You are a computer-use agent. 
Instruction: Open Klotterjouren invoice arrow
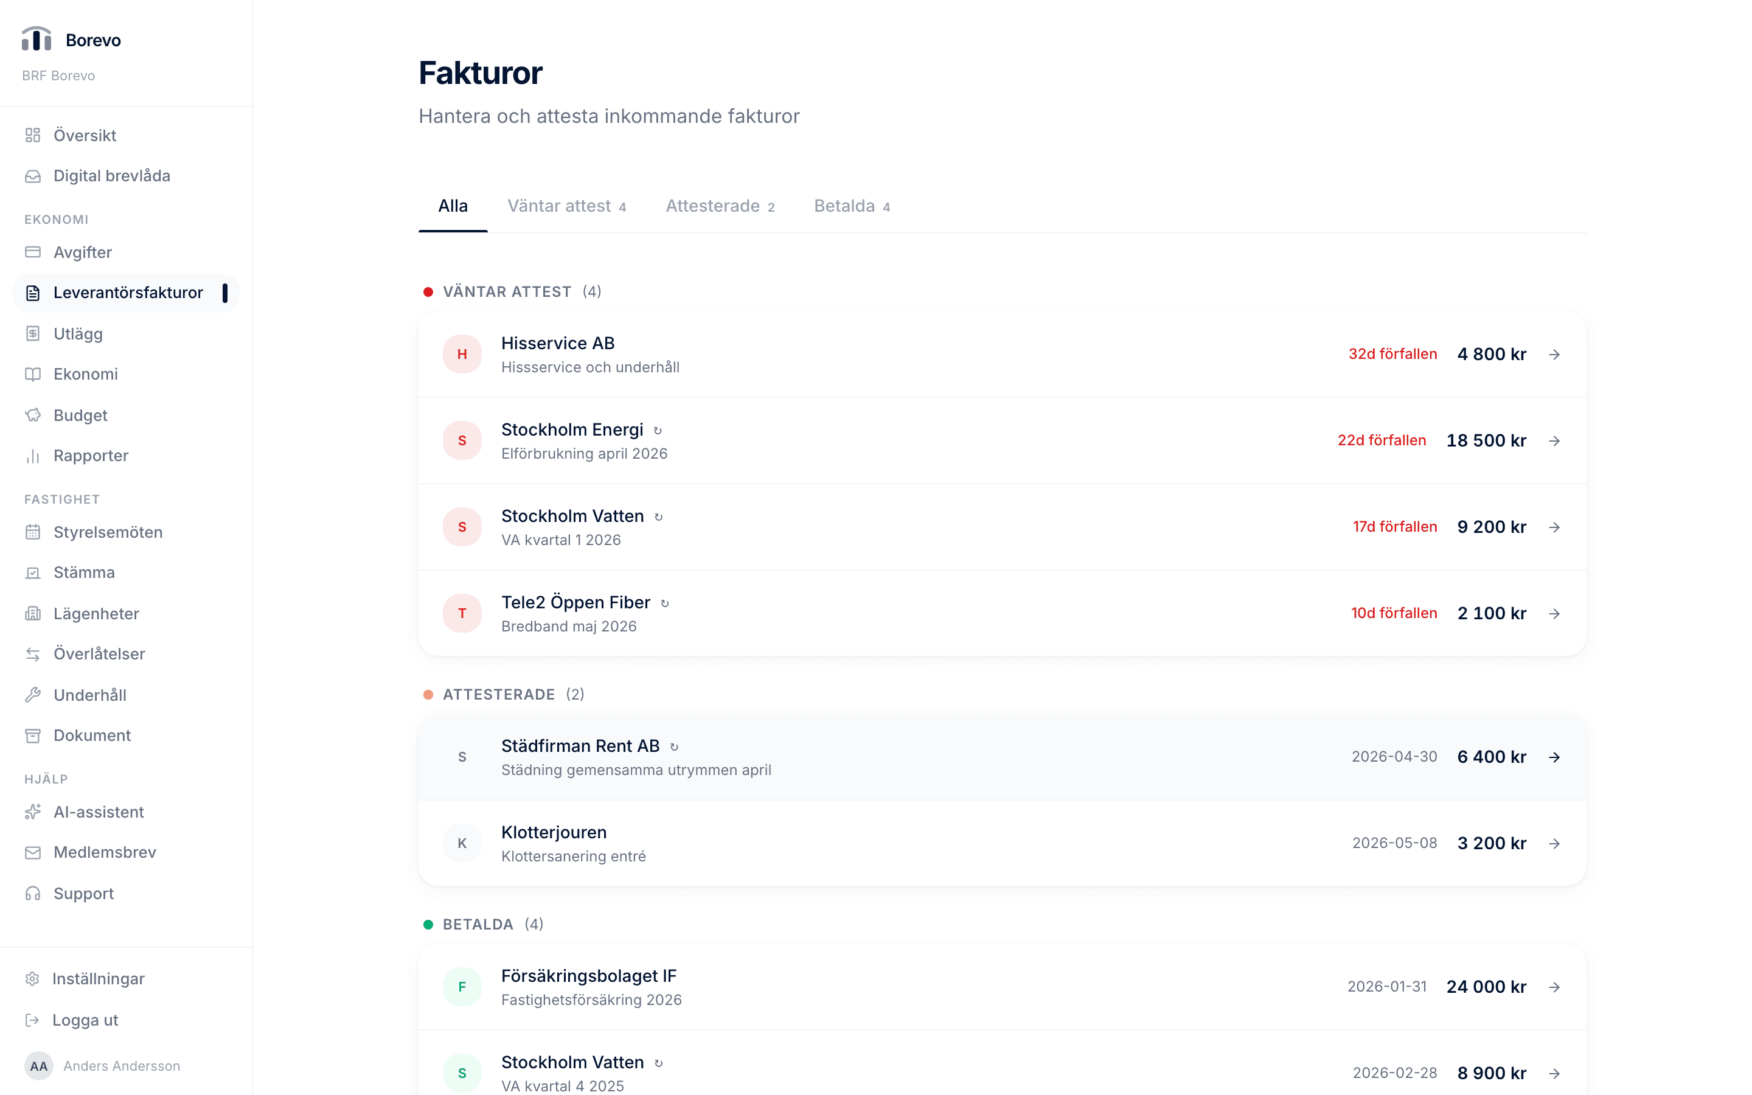pos(1554,843)
